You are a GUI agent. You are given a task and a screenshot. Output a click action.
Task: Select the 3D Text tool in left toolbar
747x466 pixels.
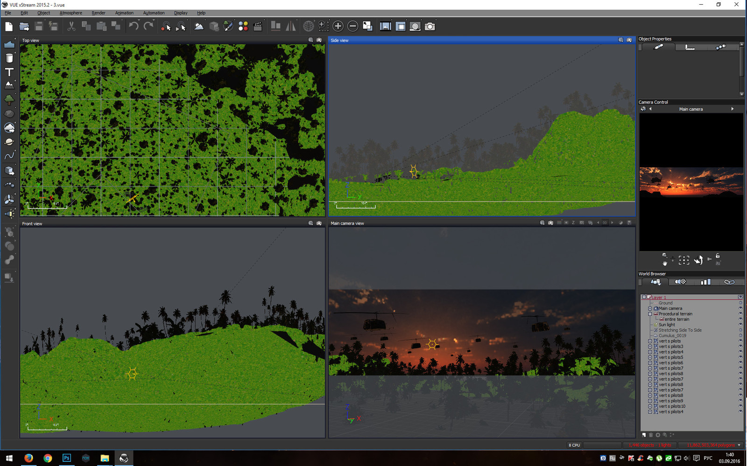coord(9,72)
